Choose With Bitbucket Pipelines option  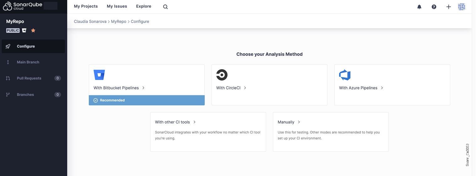(116, 88)
